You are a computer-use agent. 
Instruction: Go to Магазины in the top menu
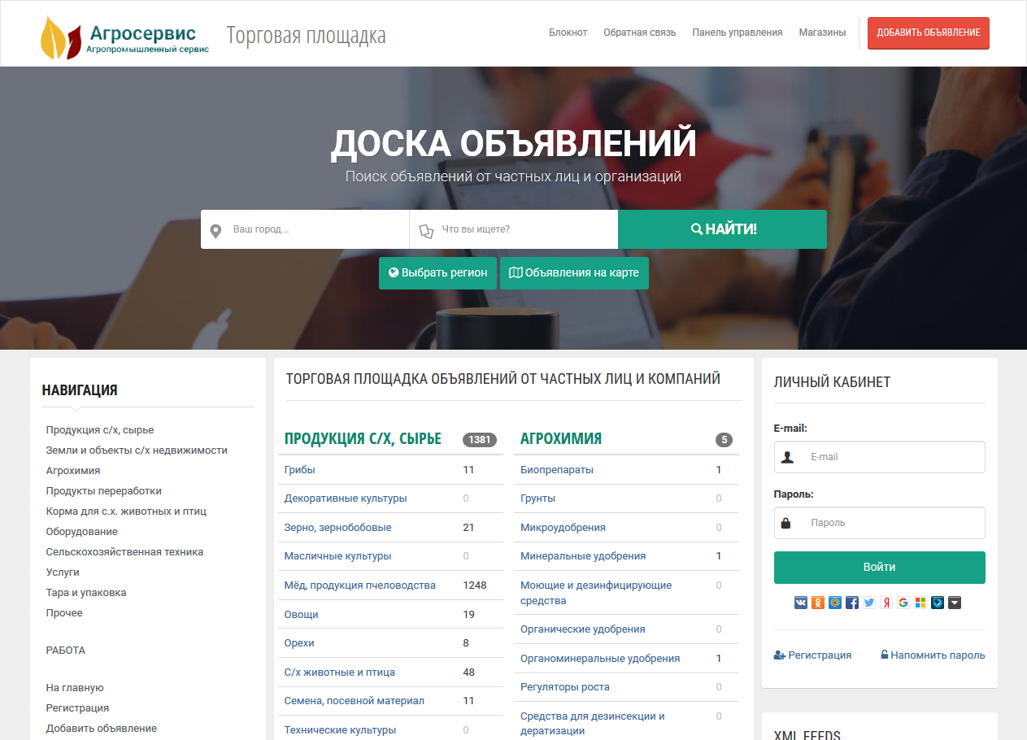click(x=822, y=33)
